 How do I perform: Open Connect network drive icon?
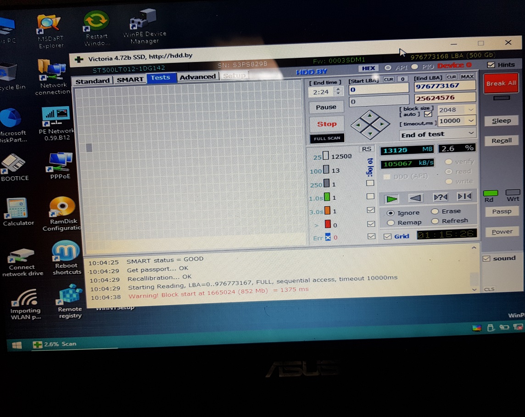22,263
